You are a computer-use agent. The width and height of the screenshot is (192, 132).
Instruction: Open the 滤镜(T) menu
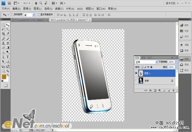59,9
